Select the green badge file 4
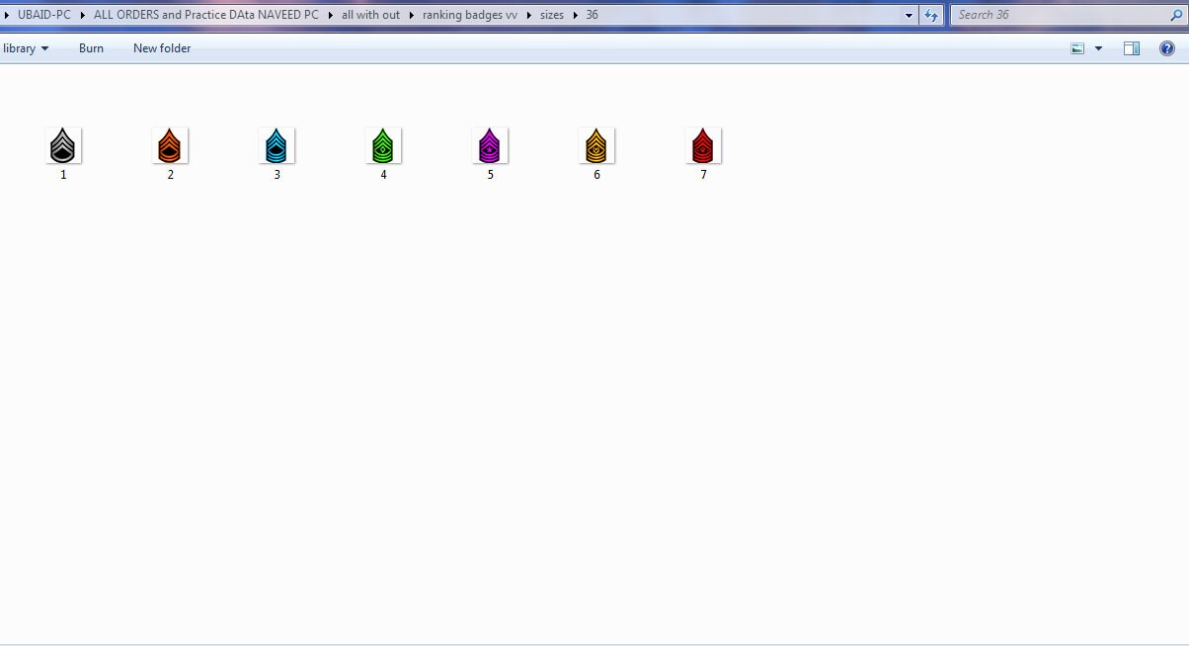This screenshot has width=1189, height=646. tap(383, 146)
